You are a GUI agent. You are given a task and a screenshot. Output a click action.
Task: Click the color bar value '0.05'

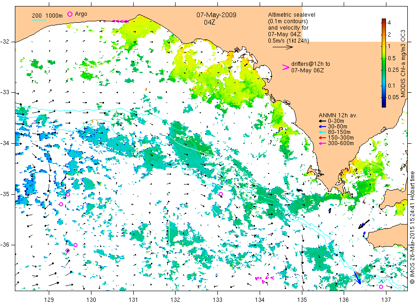[x=393, y=97]
